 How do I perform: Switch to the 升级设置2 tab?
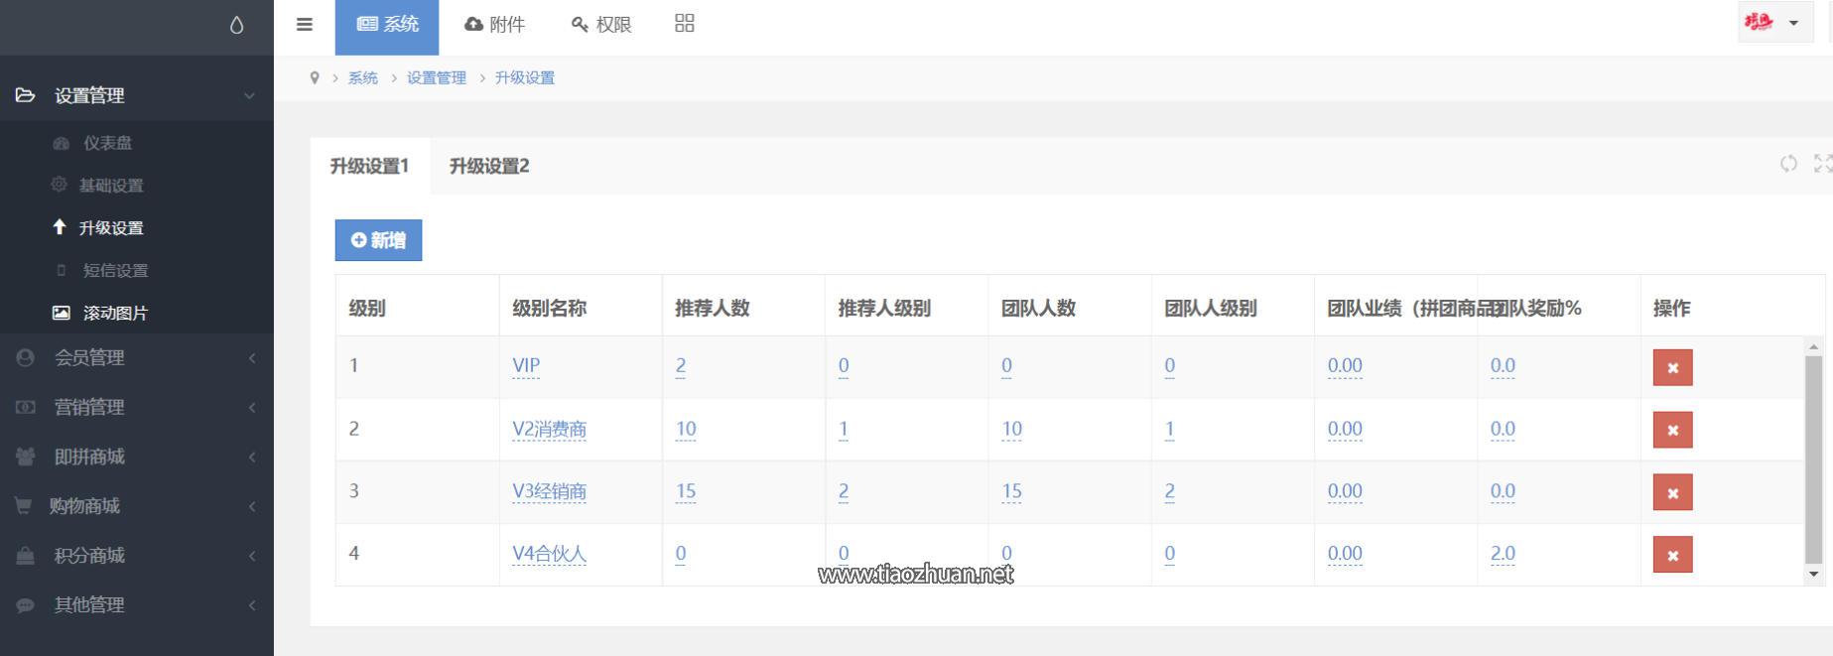[489, 166]
